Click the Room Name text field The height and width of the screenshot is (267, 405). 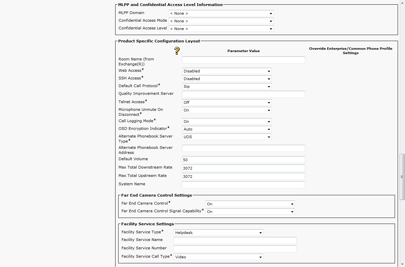pos(243,60)
